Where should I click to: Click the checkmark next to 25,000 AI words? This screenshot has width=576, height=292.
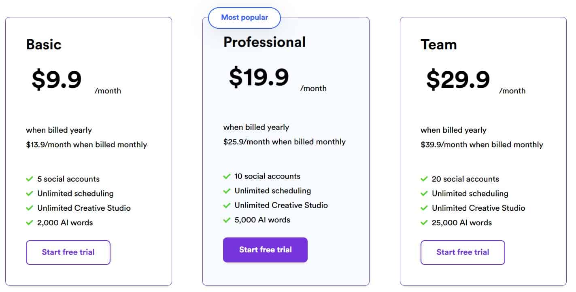(x=424, y=222)
